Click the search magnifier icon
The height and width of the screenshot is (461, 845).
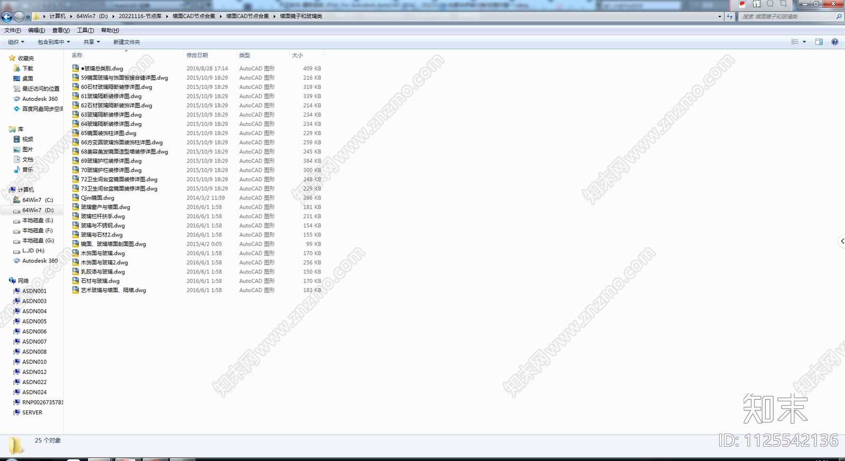click(839, 16)
